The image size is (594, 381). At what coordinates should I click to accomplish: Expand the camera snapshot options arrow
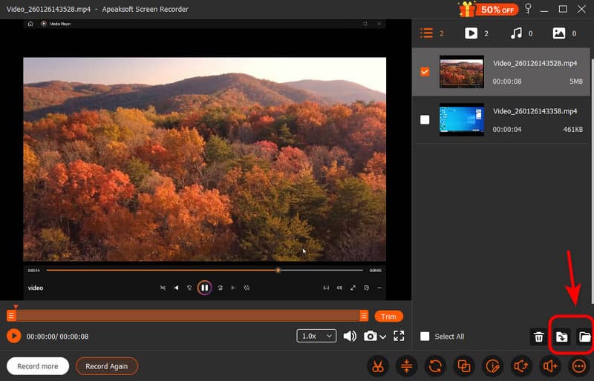[x=383, y=337]
